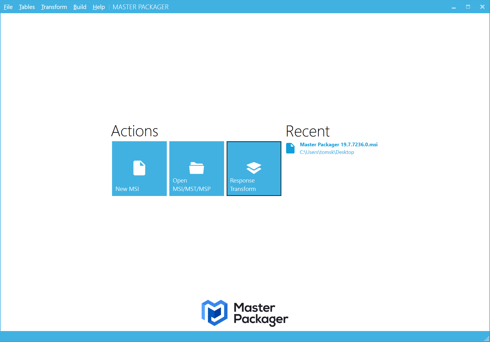Click the folder icon on Open MSI/MST/MSP tile
Image resolution: width=490 pixels, height=342 pixels.
coord(197,167)
